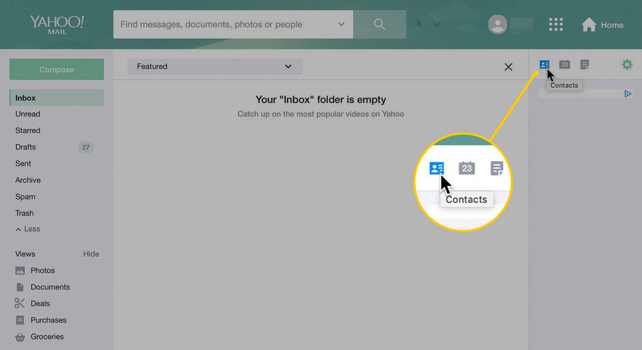This screenshot has width=642, height=350.
Task: Click 'Catch up on the most popular videos' text
Action: [321, 114]
